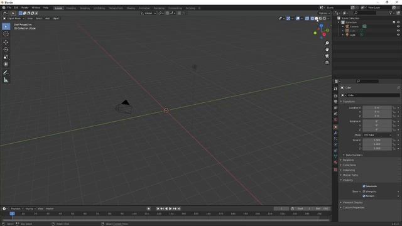The width and height of the screenshot is (402, 226).
Task: Open the Material properties tab
Action: (335, 162)
